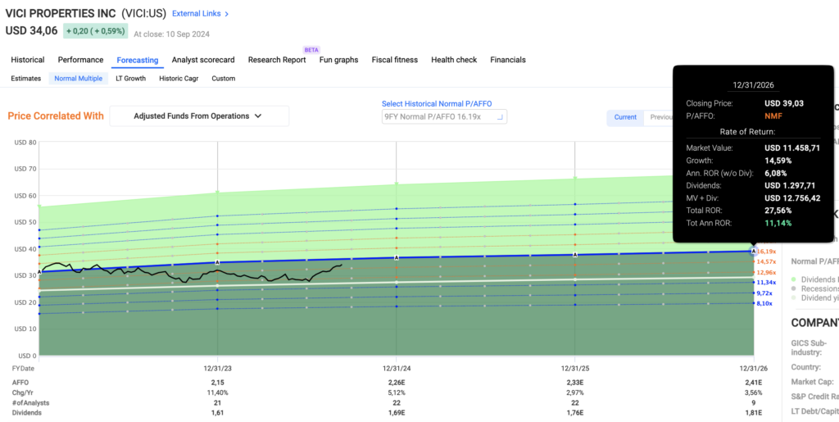The image size is (839, 422).
Task: Click Closing Price USD 39,03 in tooltip
Action: pos(784,104)
